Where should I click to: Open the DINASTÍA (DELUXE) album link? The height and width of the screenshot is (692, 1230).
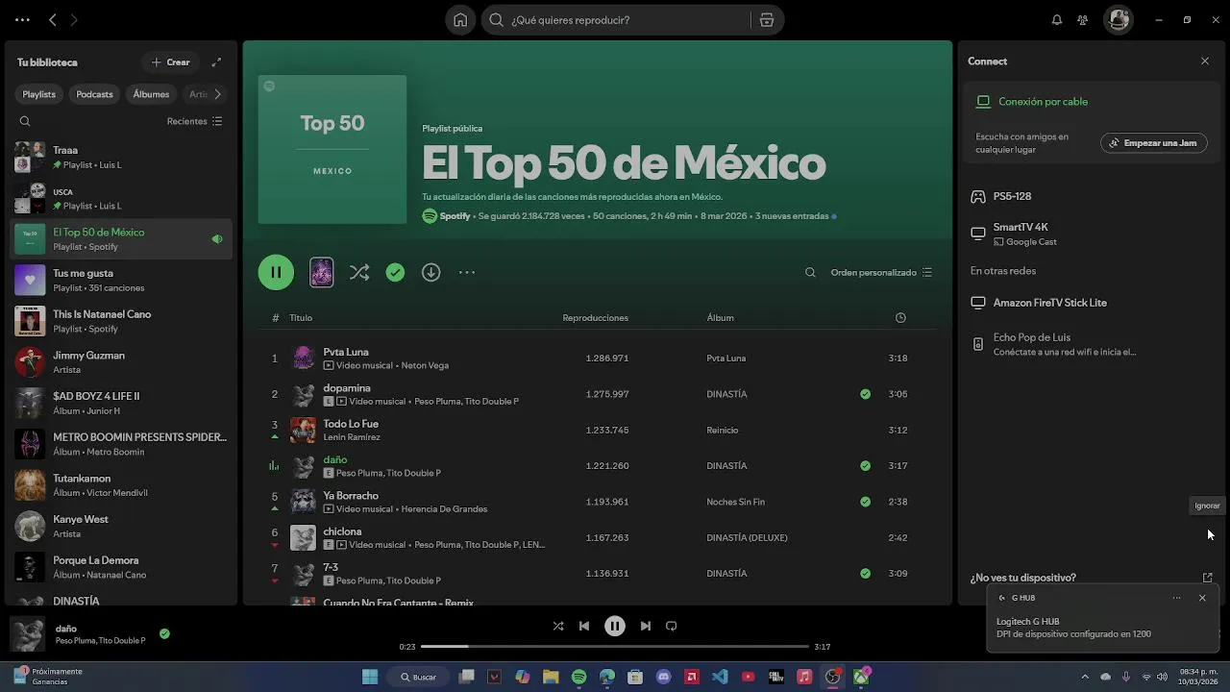tap(747, 538)
